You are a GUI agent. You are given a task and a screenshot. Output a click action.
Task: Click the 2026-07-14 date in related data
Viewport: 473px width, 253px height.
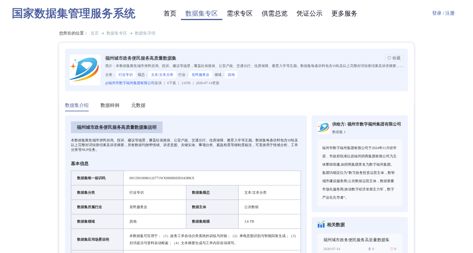(x=332, y=249)
